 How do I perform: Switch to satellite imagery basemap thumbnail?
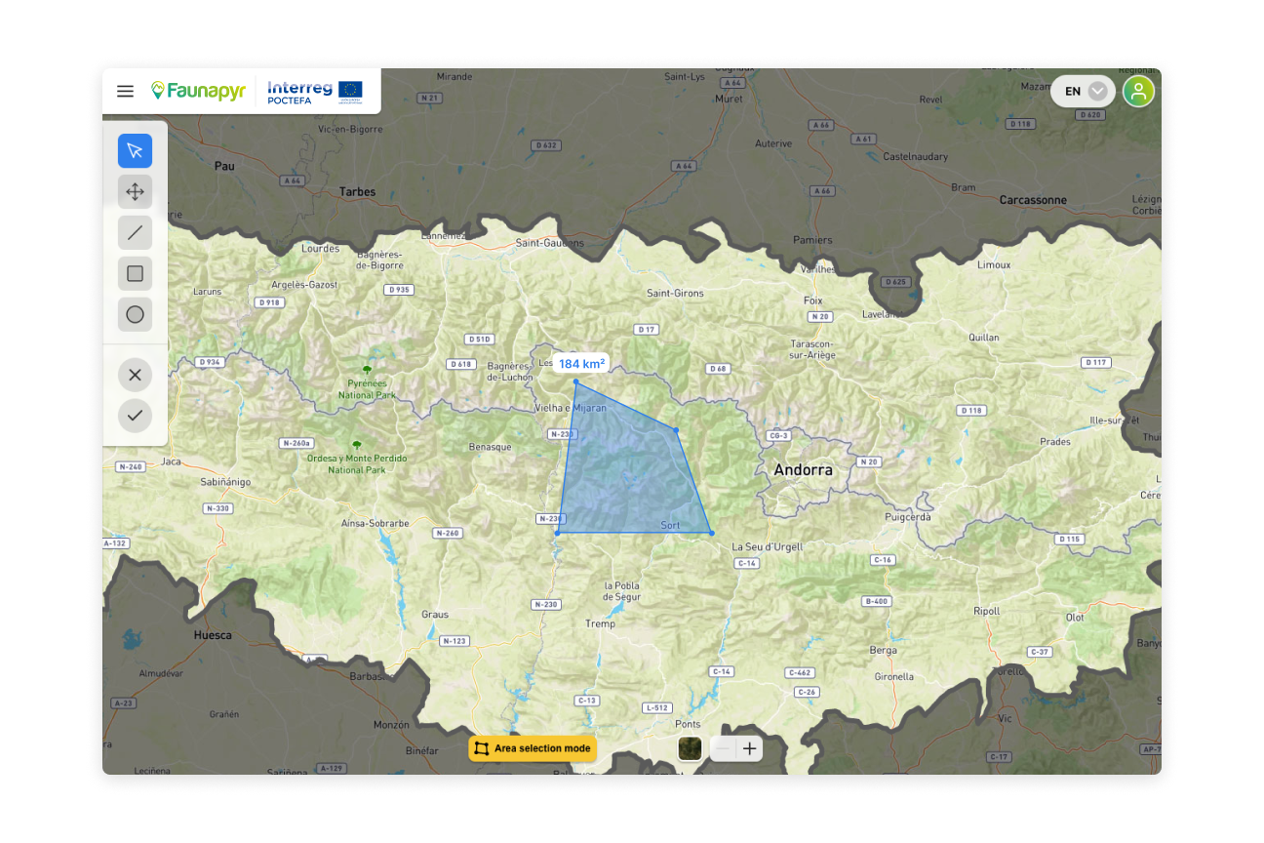click(690, 748)
